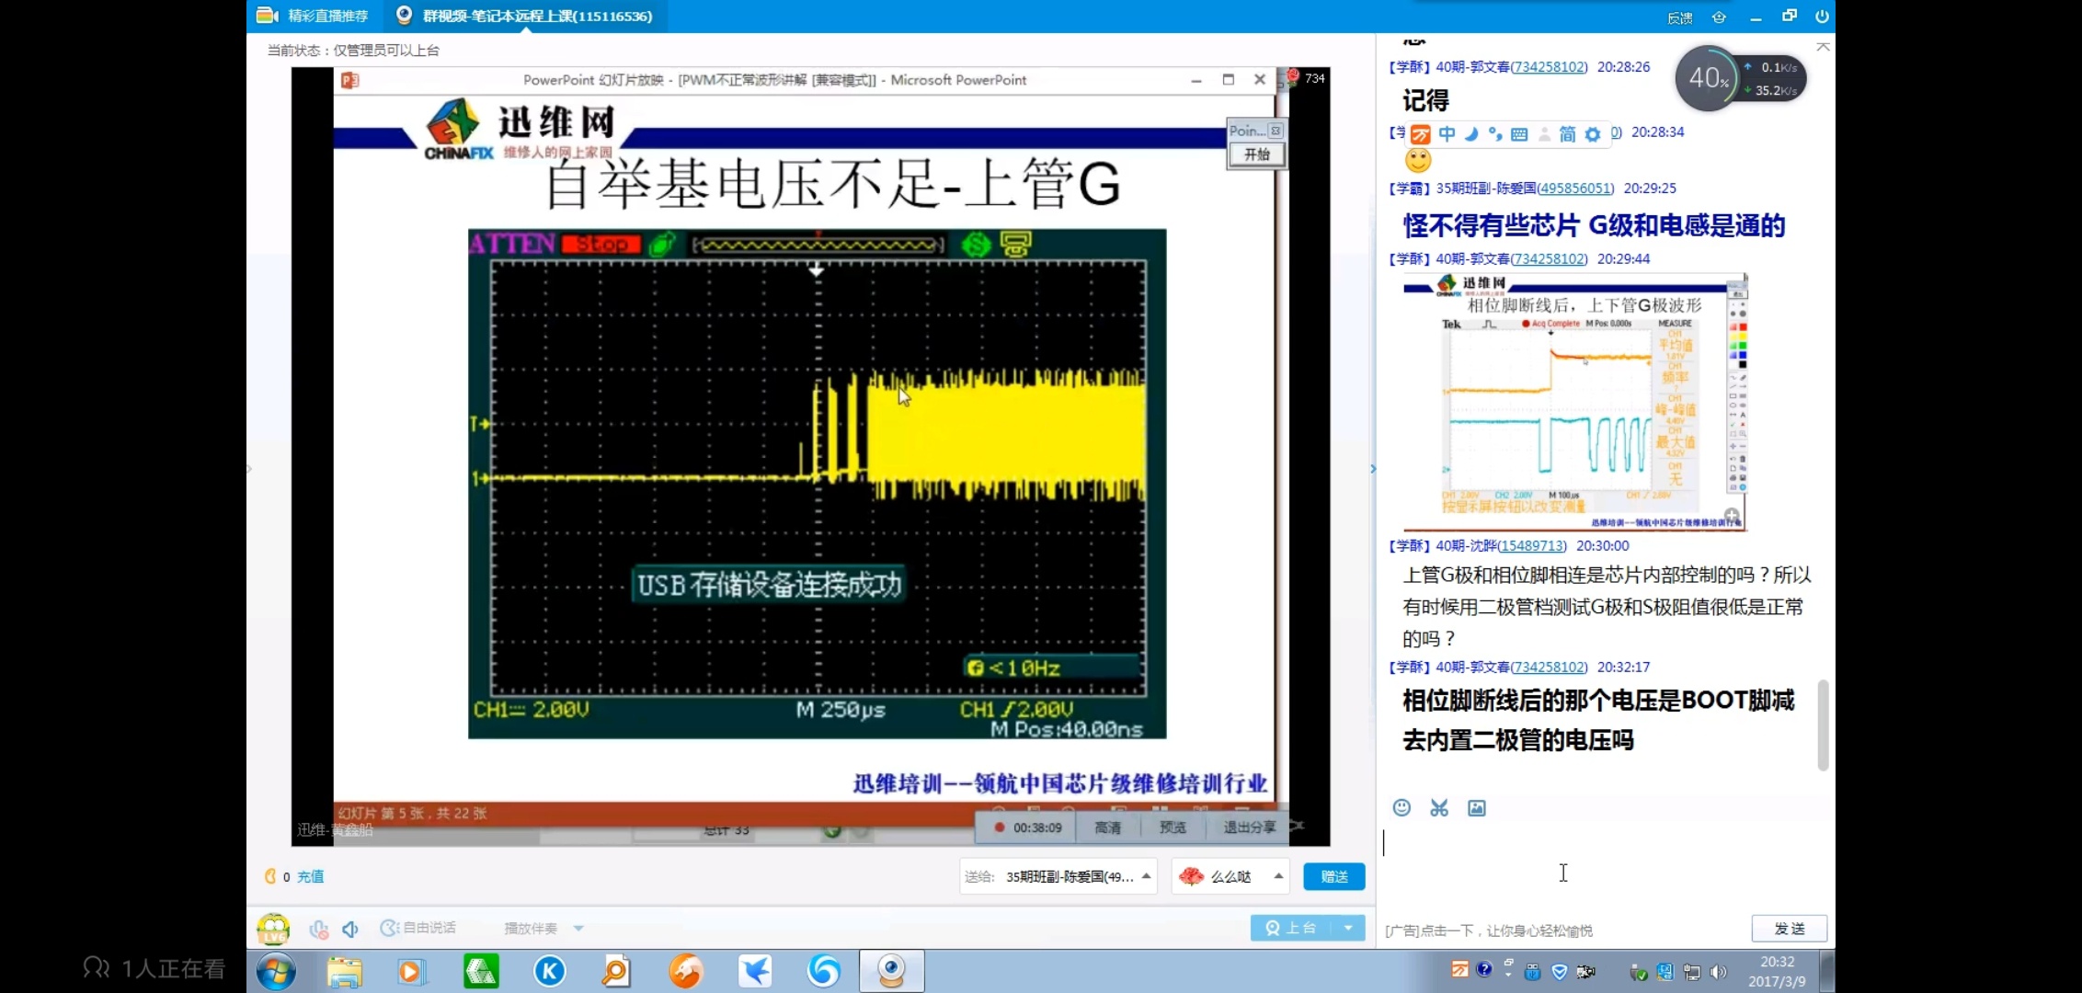Open the Windows Start menu orb
The width and height of the screenshot is (2082, 993).
click(x=276, y=971)
